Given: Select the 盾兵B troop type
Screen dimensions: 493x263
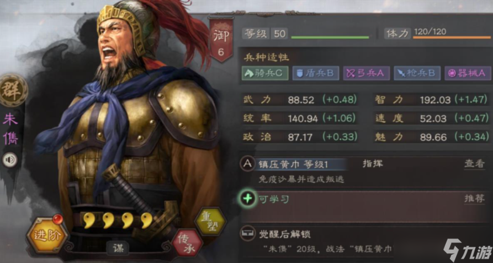Looking at the screenshot, I should point(315,73).
